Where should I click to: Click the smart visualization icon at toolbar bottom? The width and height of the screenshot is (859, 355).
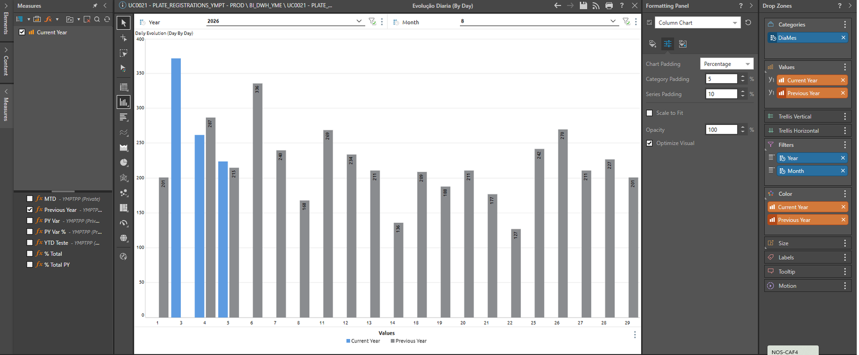point(123,257)
